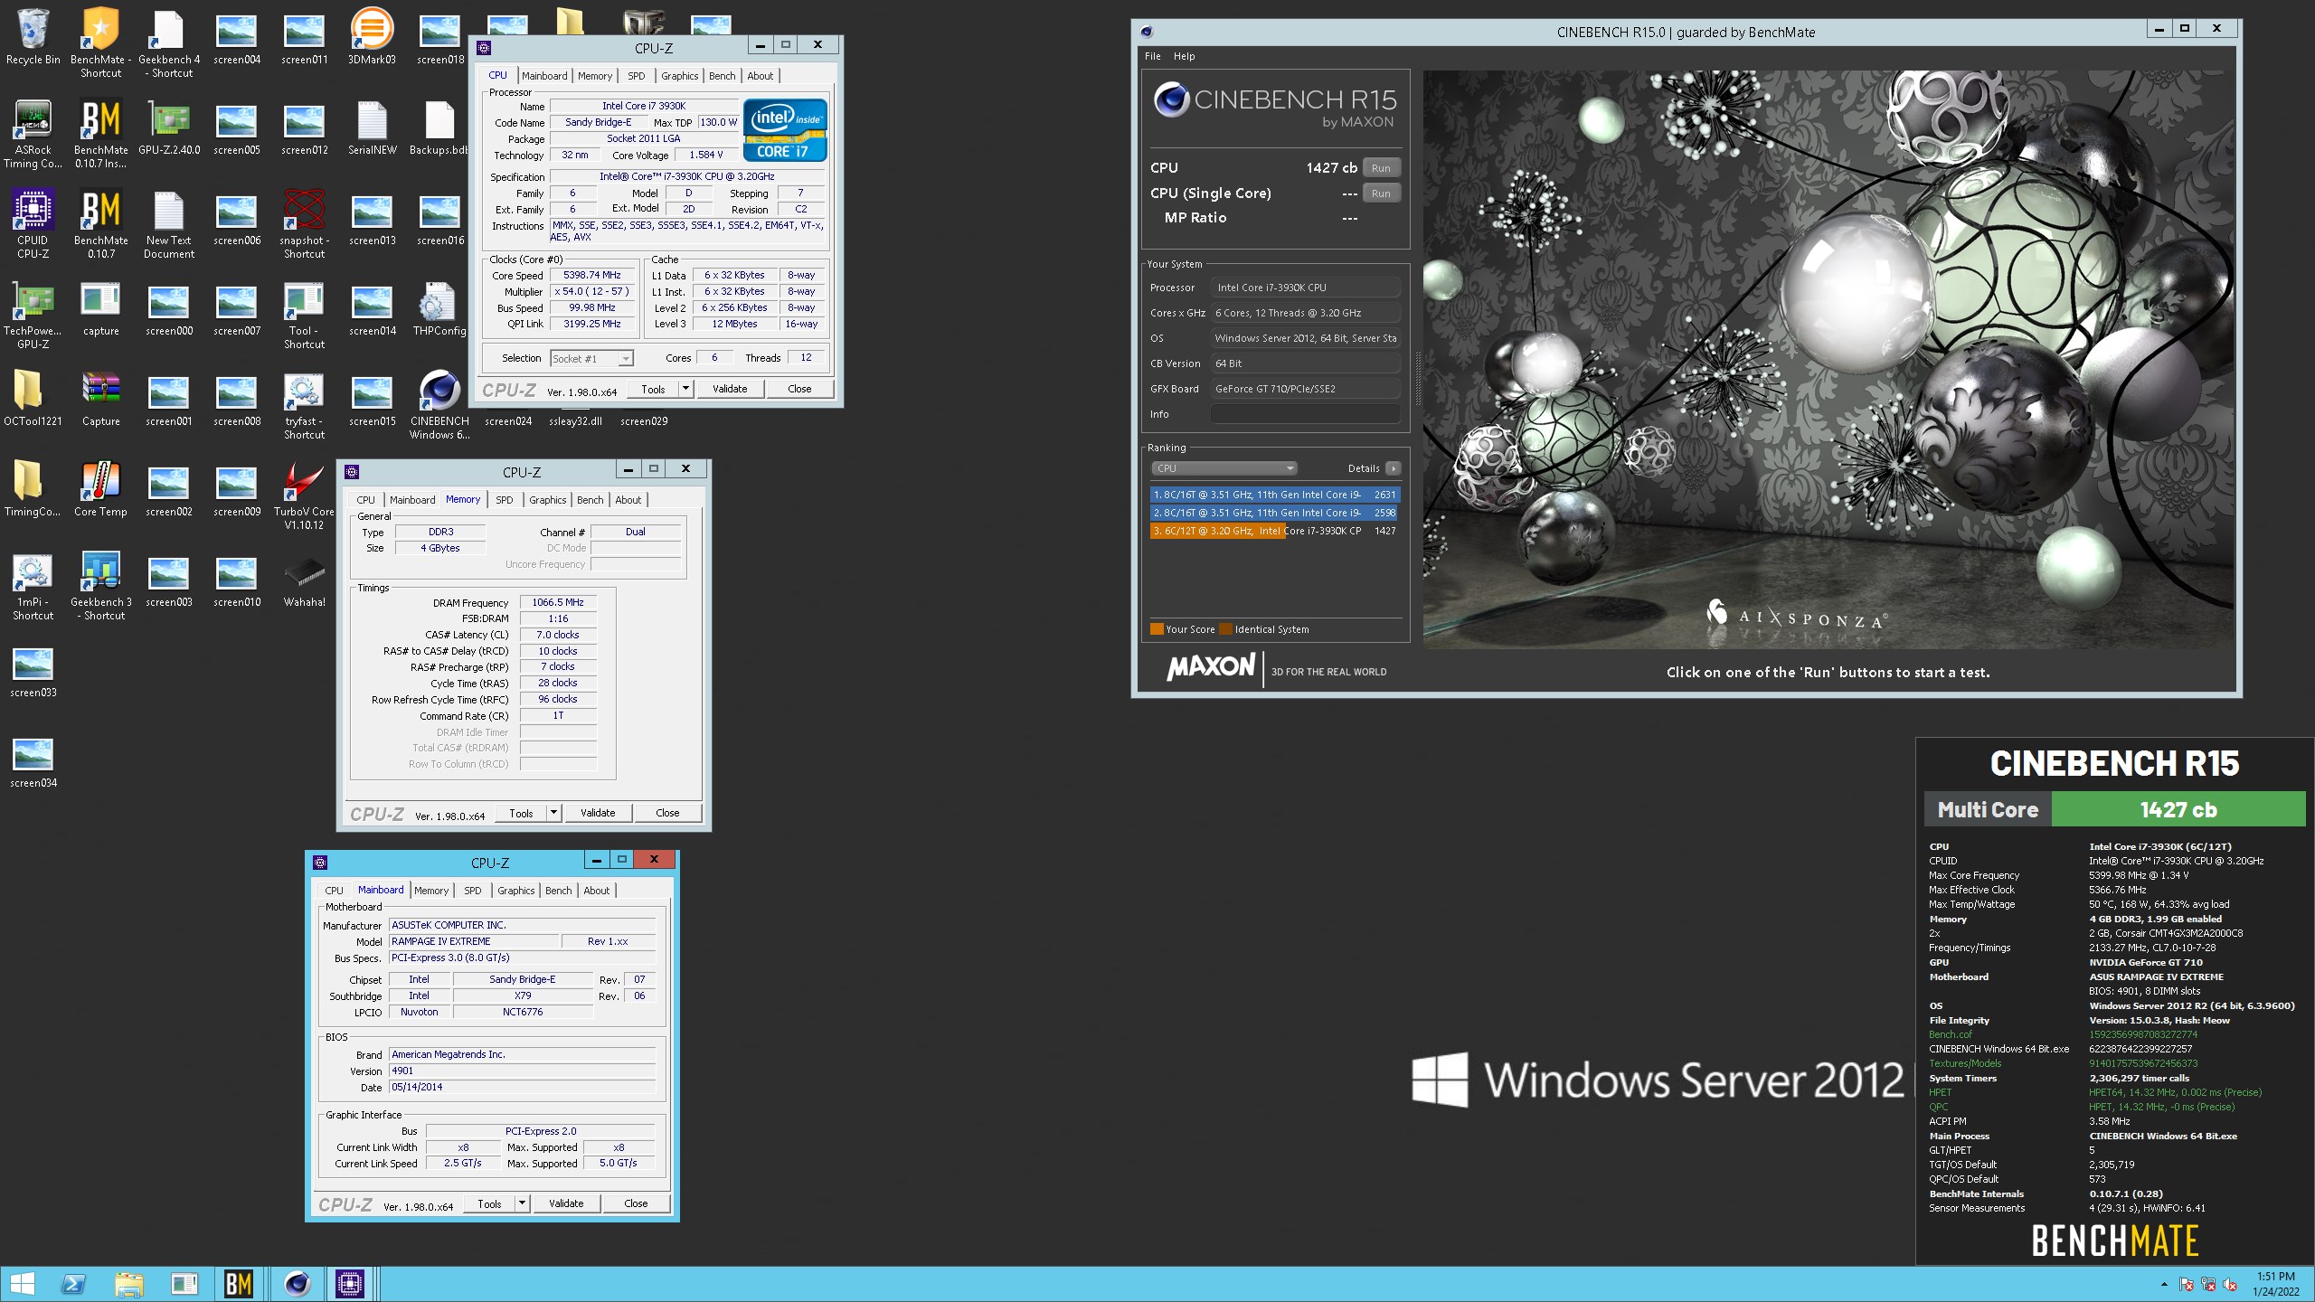Select the Geekbench 3 Shortcut icon
This screenshot has width=2315, height=1302.
click(x=100, y=586)
